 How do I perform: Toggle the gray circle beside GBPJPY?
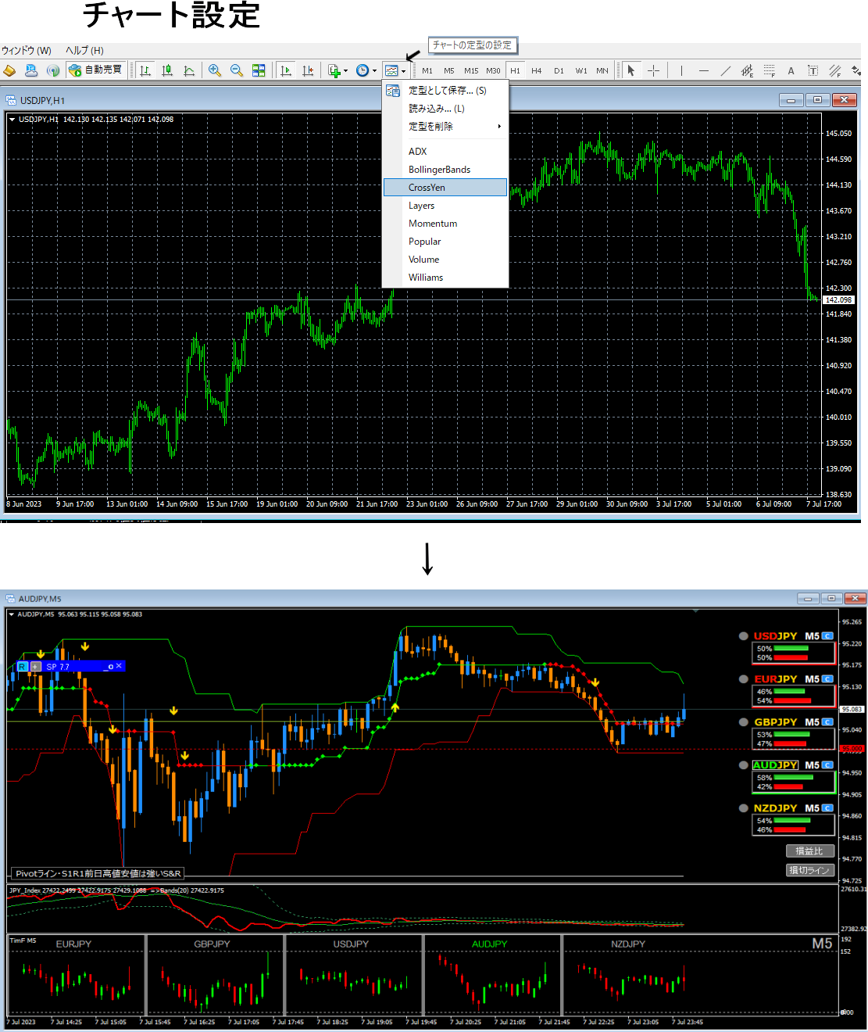pos(744,722)
